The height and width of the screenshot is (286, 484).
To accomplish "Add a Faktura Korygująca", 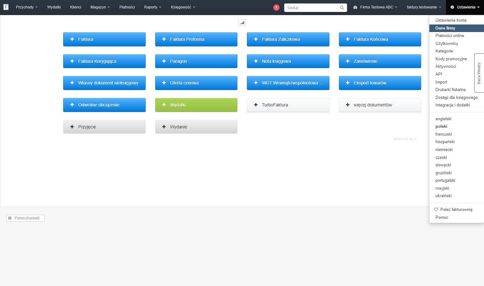I will tap(104, 61).
